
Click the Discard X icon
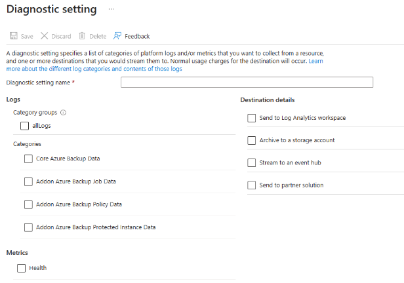coord(45,36)
